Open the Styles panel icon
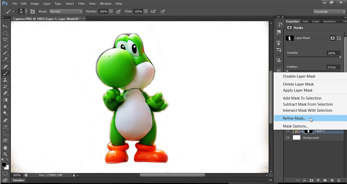Image resolution: width=347 pixels, height=184 pixels. 279,32
